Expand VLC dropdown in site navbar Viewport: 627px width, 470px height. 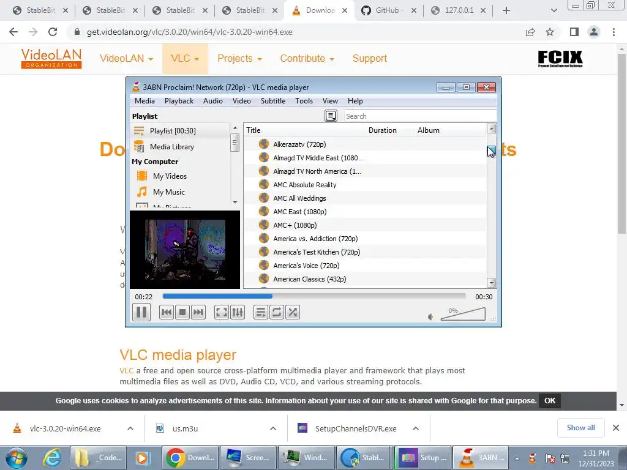[x=185, y=58]
